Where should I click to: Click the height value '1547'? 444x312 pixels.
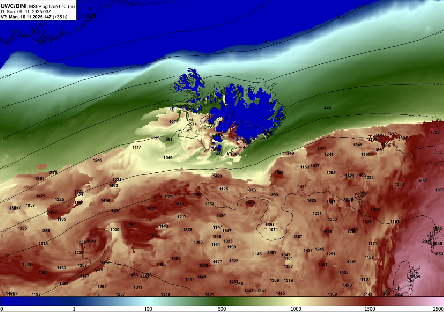pos(331,202)
